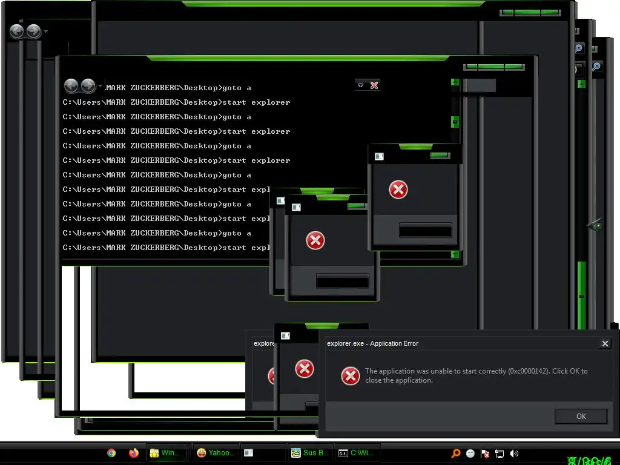620x465 pixels.
Task: Click the error icon in the middle small dialog
Action: click(315, 240)
